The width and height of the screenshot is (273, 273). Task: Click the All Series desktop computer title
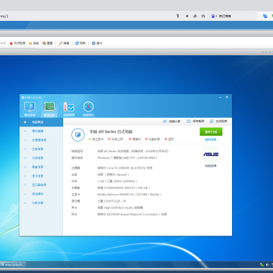111,131
